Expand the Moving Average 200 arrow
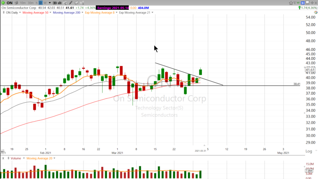 click(82, 13)
